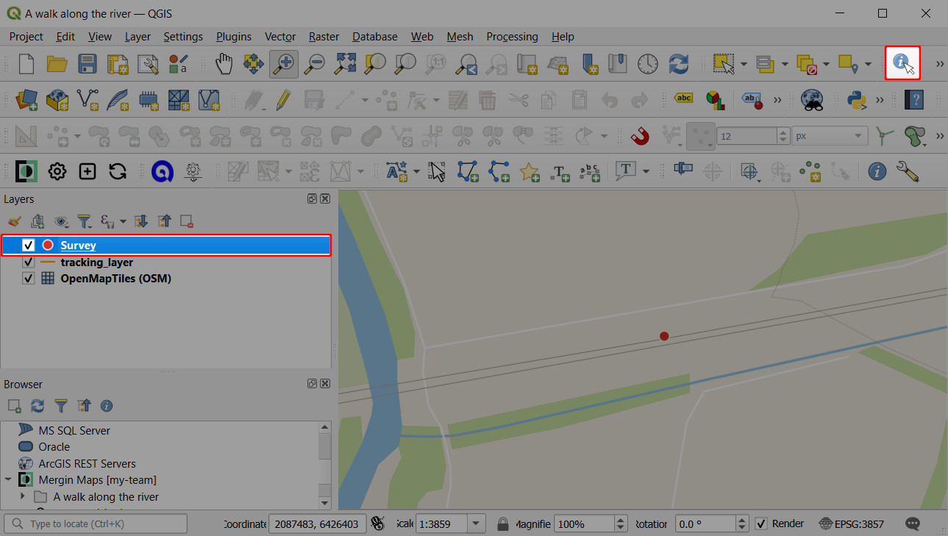Click the wrench tool in bottom toolbar
The height and width of the screenshot is (536, 948).
click(908, 171)
